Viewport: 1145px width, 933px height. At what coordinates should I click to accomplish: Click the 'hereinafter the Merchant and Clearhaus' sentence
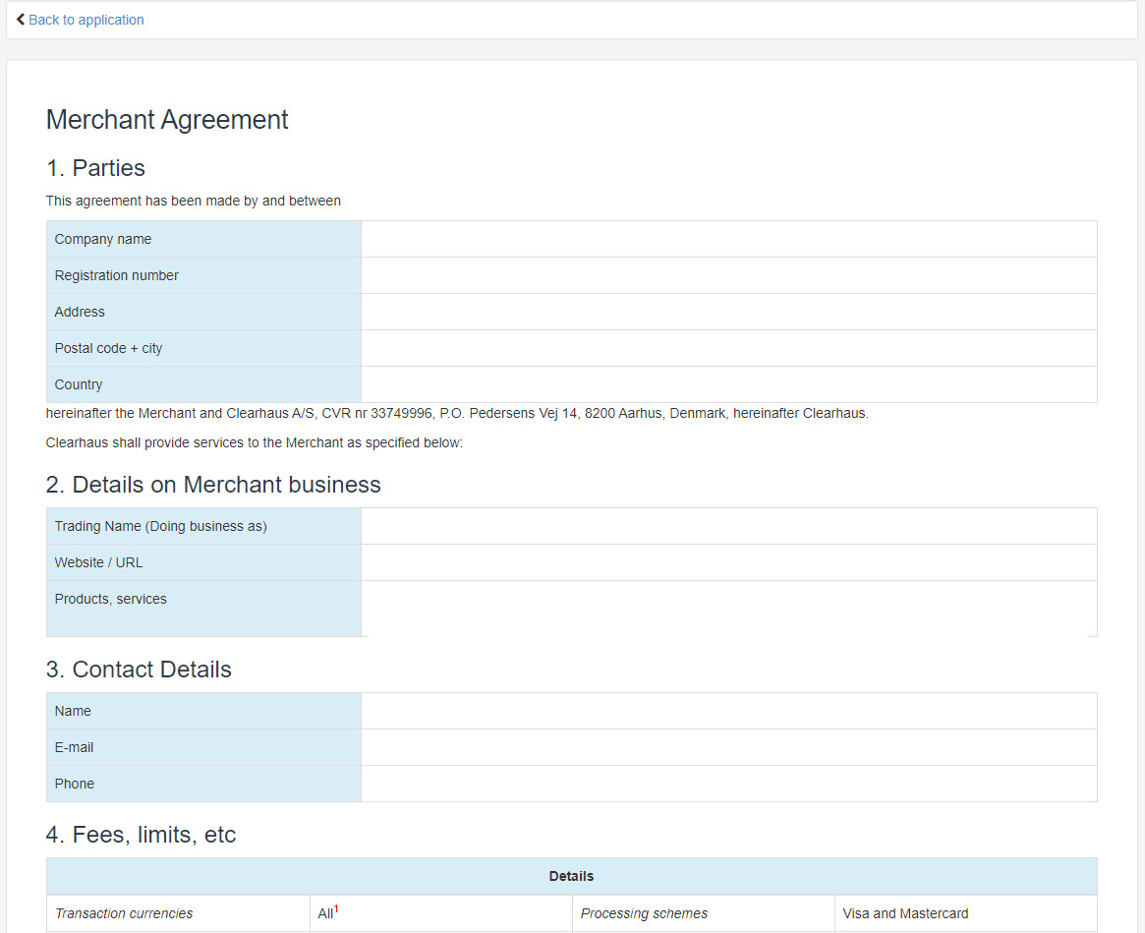point(457,414)
